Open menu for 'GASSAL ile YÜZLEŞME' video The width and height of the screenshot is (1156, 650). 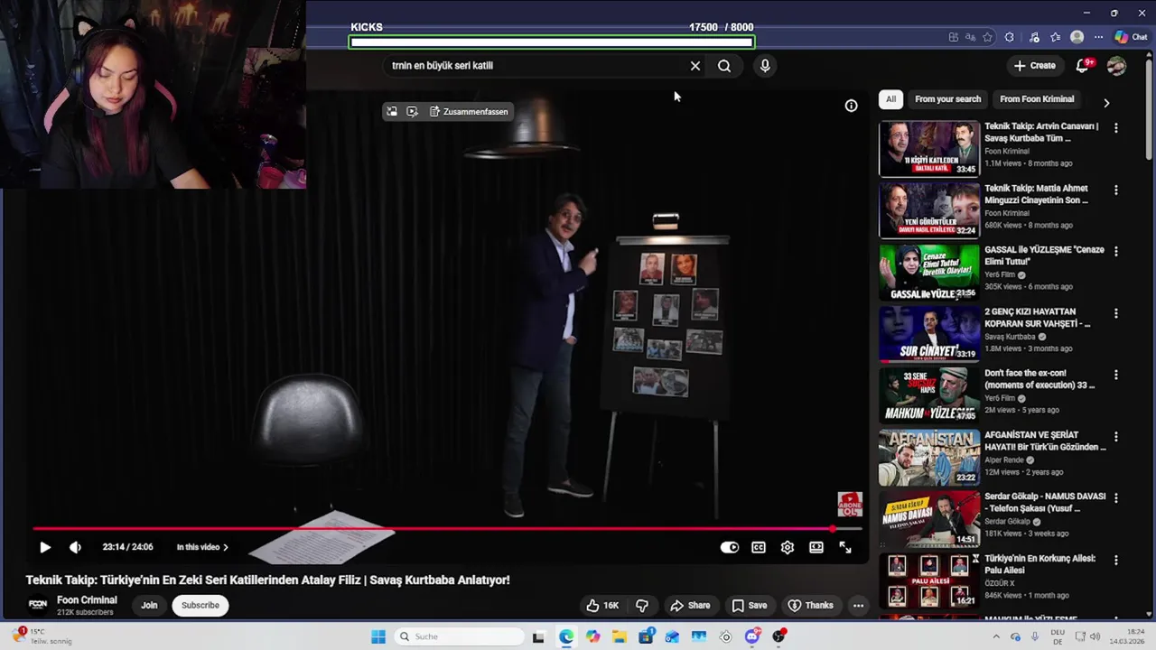pos(1116,252)
